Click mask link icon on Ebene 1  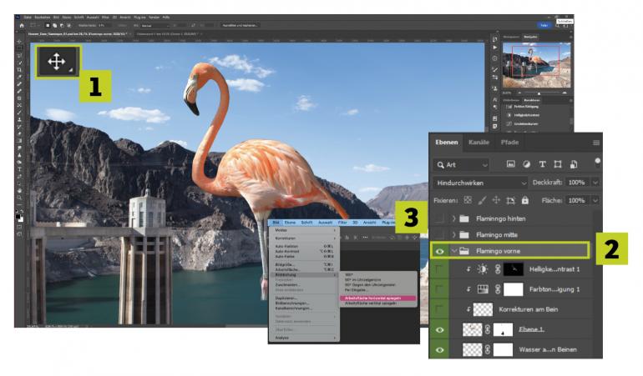488,329
